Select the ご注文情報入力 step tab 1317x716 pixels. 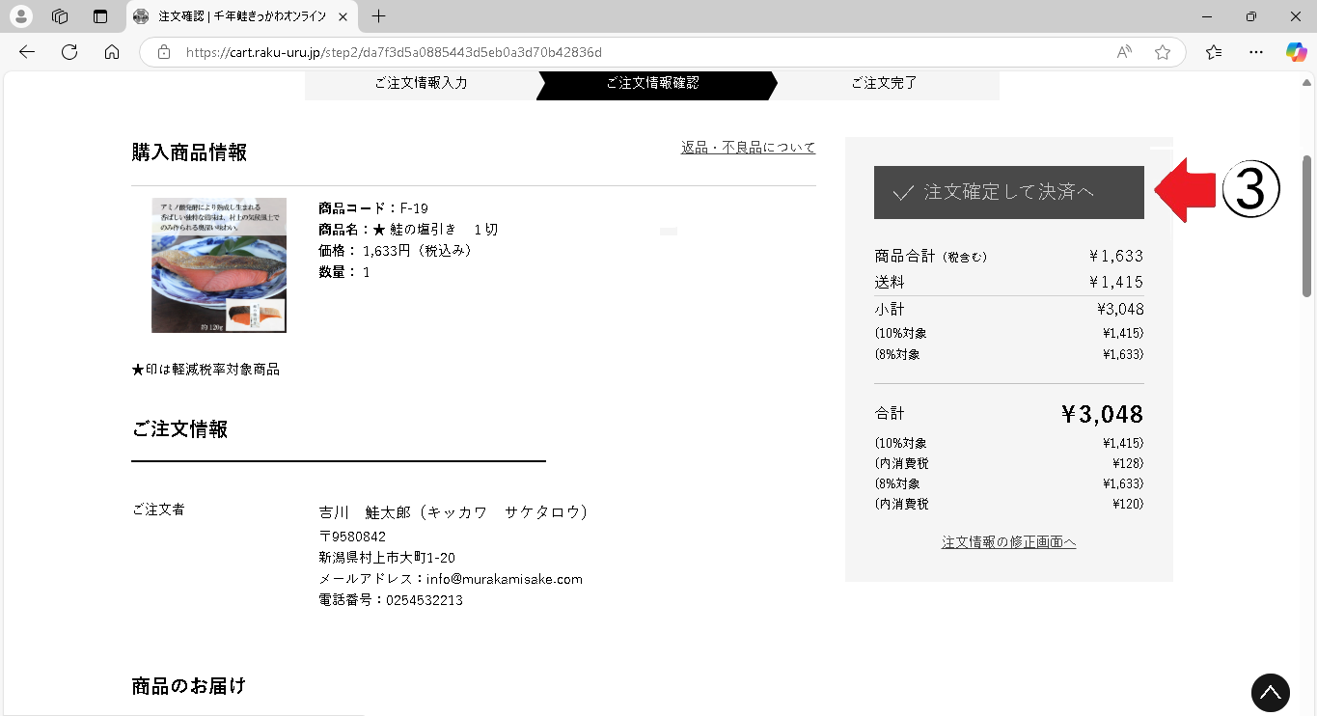click(x=421, y=84)
